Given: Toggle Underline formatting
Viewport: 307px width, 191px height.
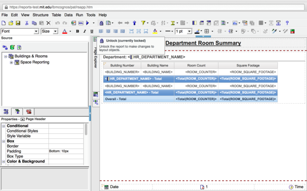Looking at the screenshot, I should click(92, 31).
